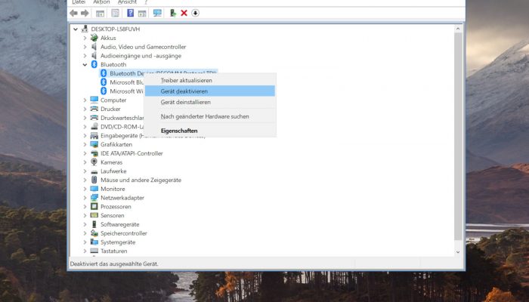Viewport: 529px width, 302px height.
Task: Expand the IDE ATA/ATAPI-Controller category
Action: click(85, 153)
